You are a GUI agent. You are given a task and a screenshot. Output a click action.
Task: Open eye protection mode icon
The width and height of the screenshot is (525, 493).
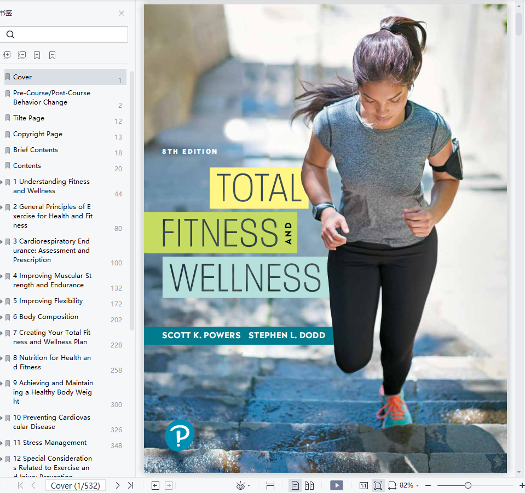click(x=240, y=486)
